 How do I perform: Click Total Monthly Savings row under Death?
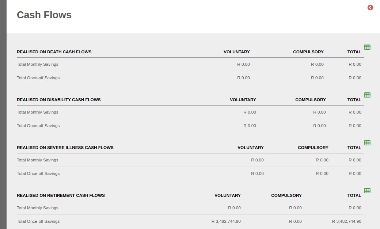190,64
